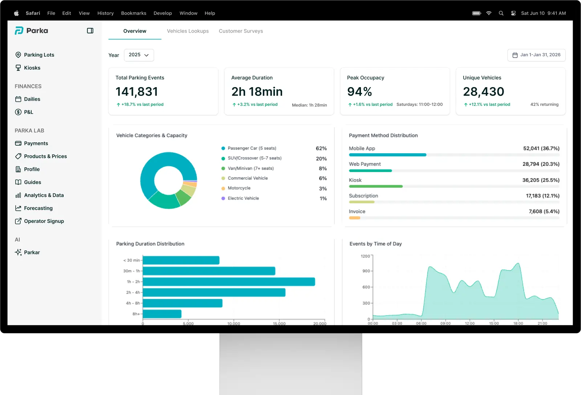Viewport: 581px width, 395px height.
Task: Click the Total Parking Events value 141,831
Action: pyautogui.click(x=137, y=91)
